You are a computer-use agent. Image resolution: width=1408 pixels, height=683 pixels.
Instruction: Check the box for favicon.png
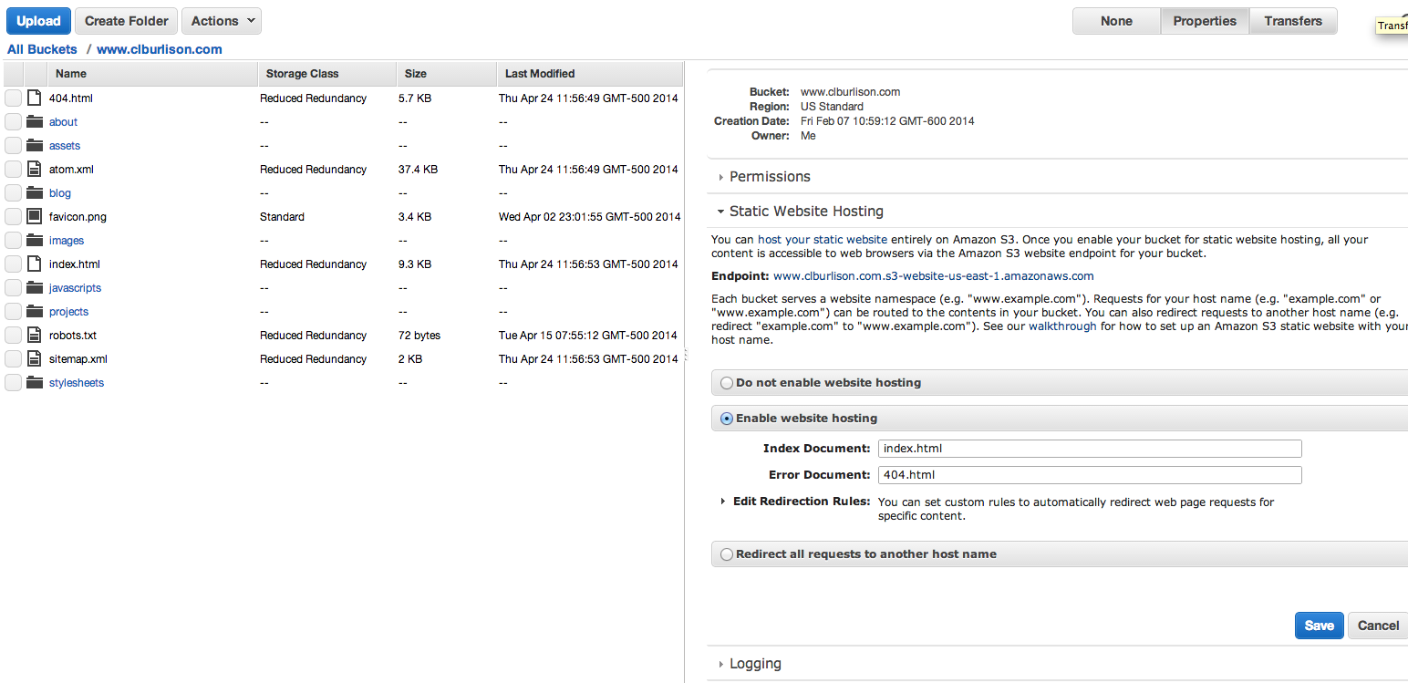point(13,216)
